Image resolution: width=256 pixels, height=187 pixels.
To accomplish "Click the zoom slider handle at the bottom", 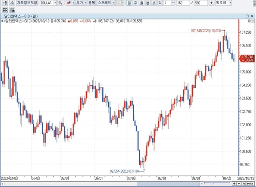I will pos(212,183).
